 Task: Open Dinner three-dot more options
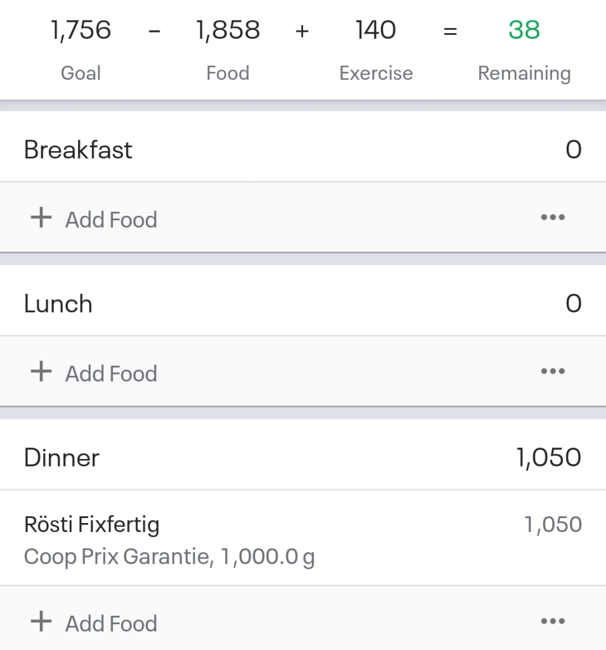552,621
